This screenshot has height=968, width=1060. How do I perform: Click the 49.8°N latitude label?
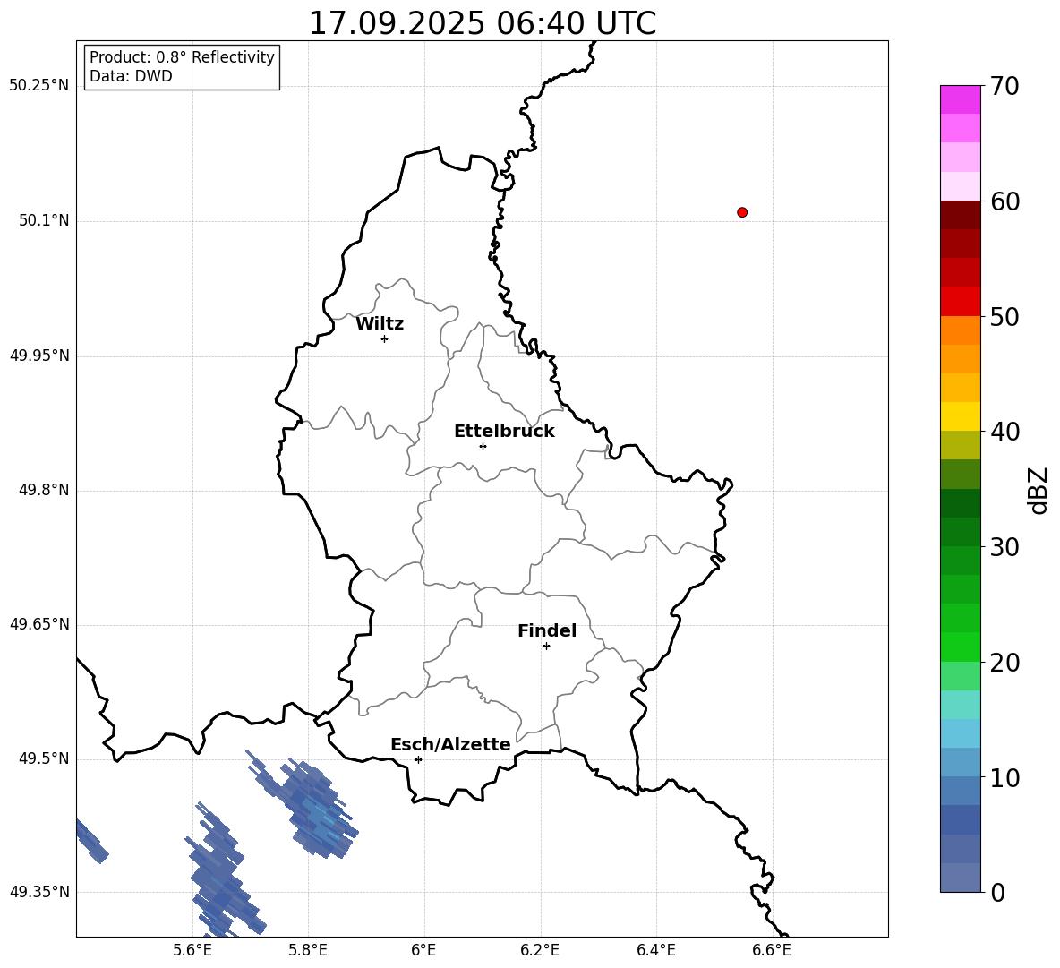click(44, 490)
